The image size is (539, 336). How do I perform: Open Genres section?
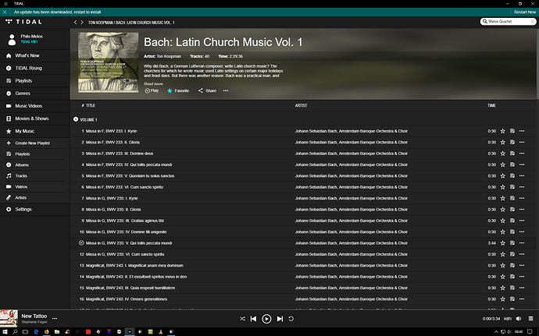pyautogui.click(x=23, y=94)
